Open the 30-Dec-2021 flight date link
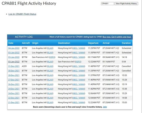The image size is (142, 113). [x=14, y=71]
